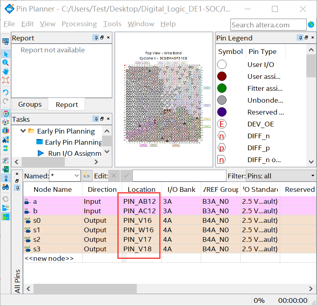317x306 pixels.
Task: Toggle the I/O banks chip icon
Action: tap(6, 113)
